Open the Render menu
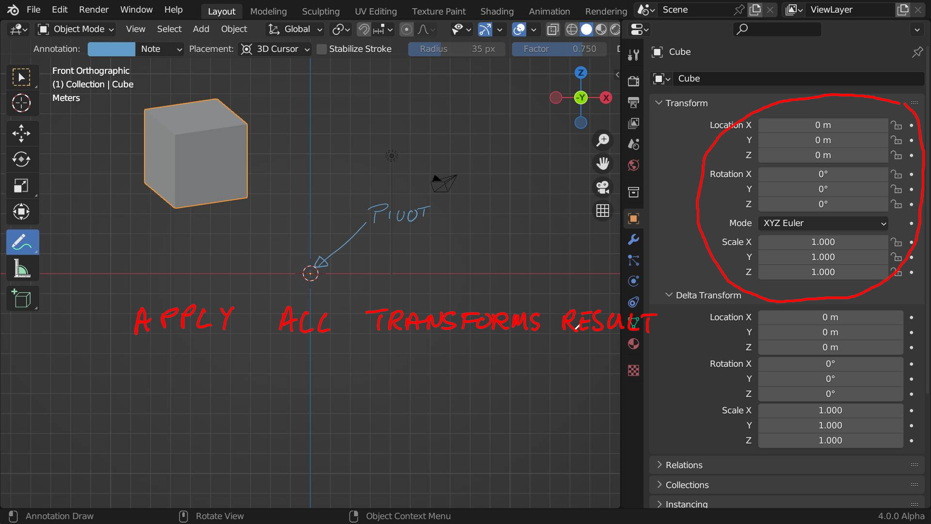 pyautogui.click(x=94, y=10)
